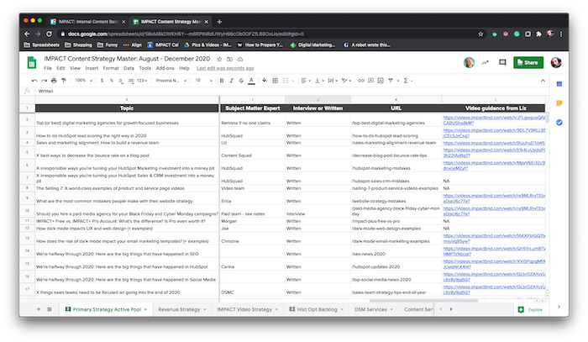This screenshot has width=588, height=342.
Task: Increase decimal places icon
Action: [x=130, y=81]
